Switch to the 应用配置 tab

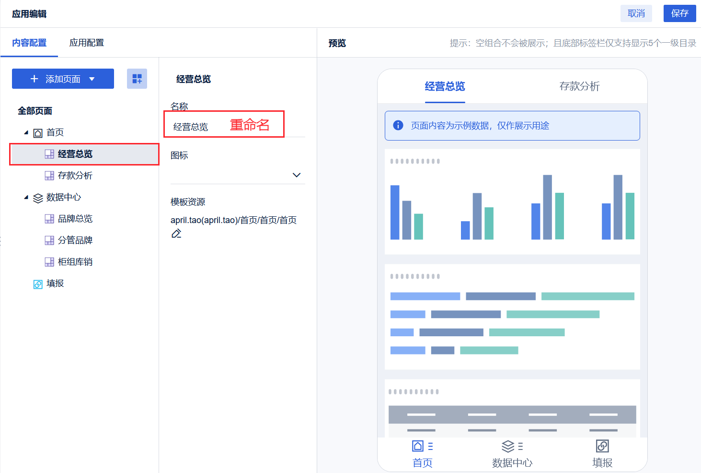pyautogui.click(x=87, y=43)
